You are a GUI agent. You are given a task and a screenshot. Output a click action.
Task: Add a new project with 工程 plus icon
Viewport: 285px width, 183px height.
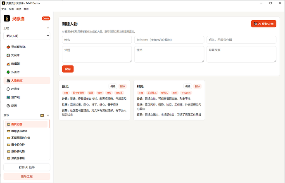pos(48,28)
